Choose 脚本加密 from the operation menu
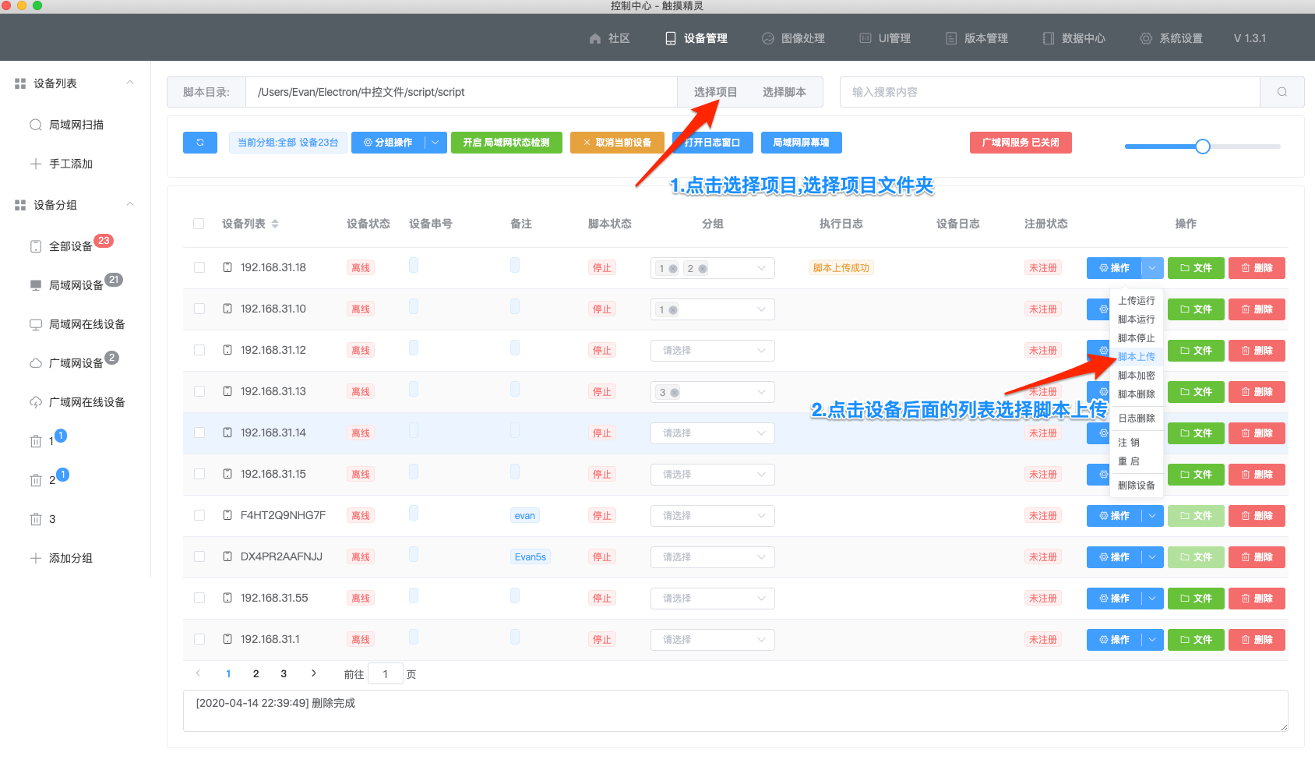This screenshot has width=1315, height=763. click(x=1137, y=376)
